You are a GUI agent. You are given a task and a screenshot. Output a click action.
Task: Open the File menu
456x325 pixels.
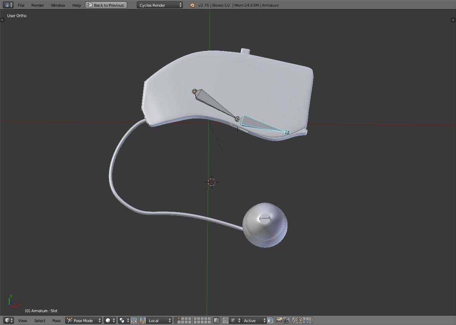[x=21, y=5]
